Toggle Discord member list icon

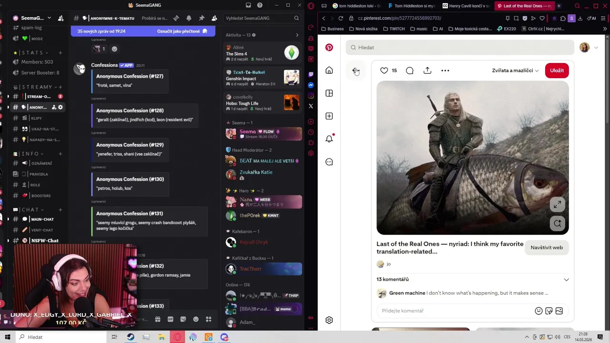tap(214, 18)
